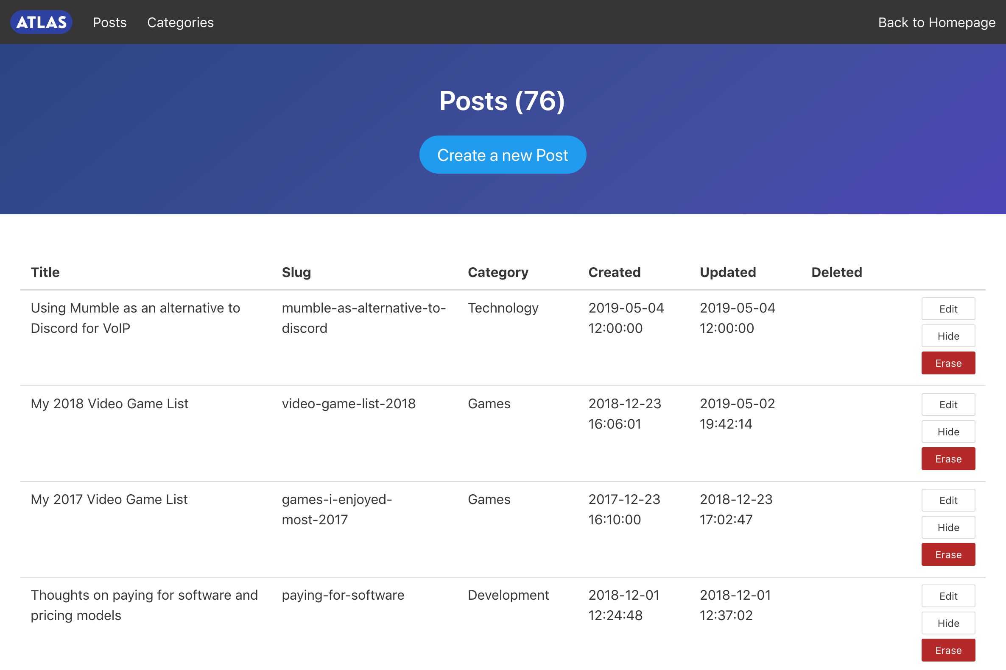Screen dimensions: 1006x670
Task: Click Erase on My 2018 Video Game List
Action: click(x=947, y=458)
